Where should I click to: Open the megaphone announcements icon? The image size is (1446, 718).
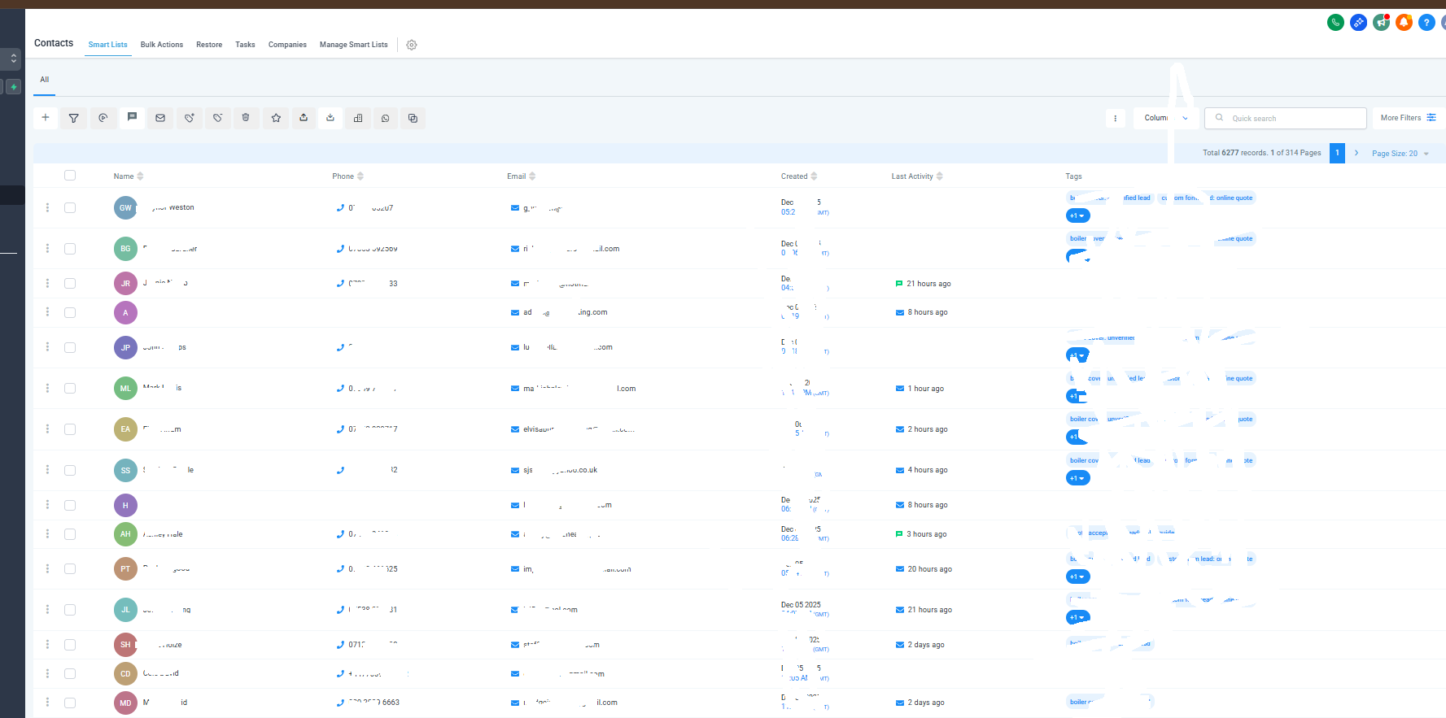point(1381,23)
